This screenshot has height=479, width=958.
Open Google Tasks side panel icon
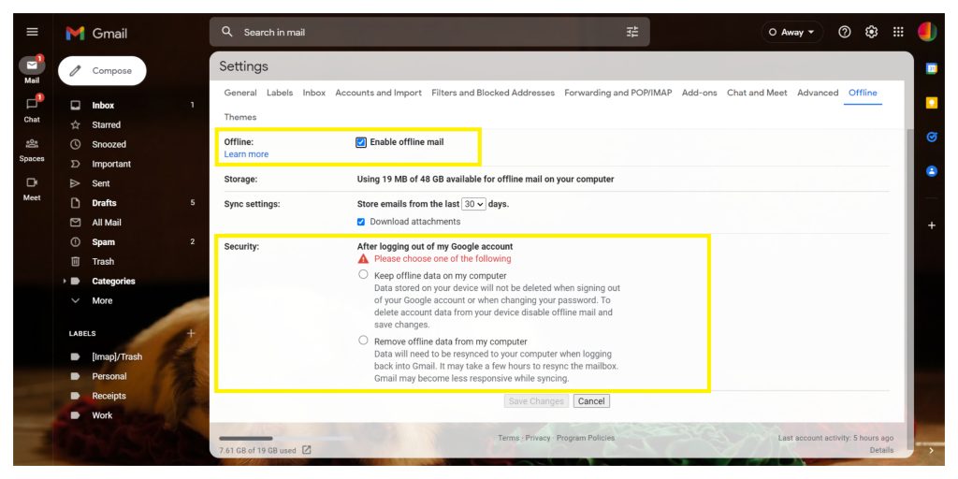pyautogui.click(x=932, y=138)
